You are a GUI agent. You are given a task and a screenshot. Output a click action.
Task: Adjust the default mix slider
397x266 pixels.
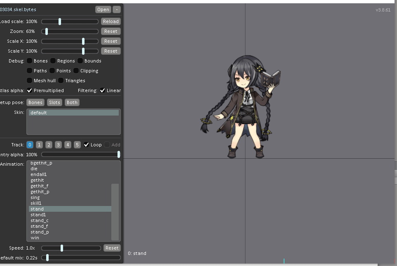click(81, 258)
